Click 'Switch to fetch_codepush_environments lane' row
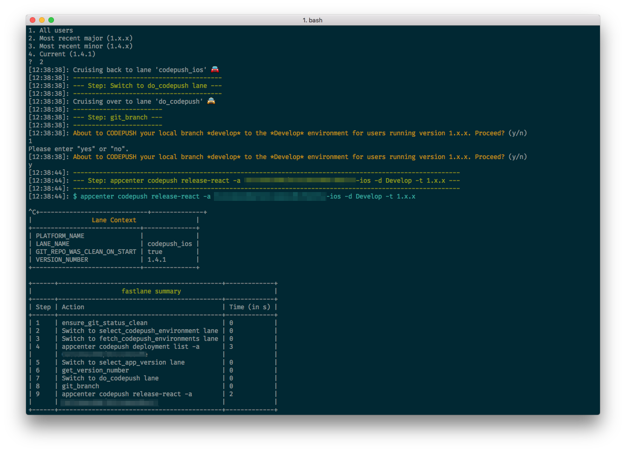The width and height of the screenshot is (626, 452). [140, 339]
